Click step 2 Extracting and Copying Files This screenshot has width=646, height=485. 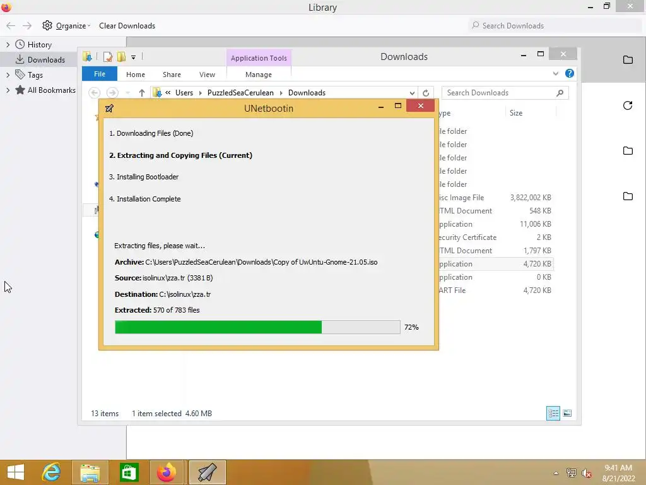[180, 155]
